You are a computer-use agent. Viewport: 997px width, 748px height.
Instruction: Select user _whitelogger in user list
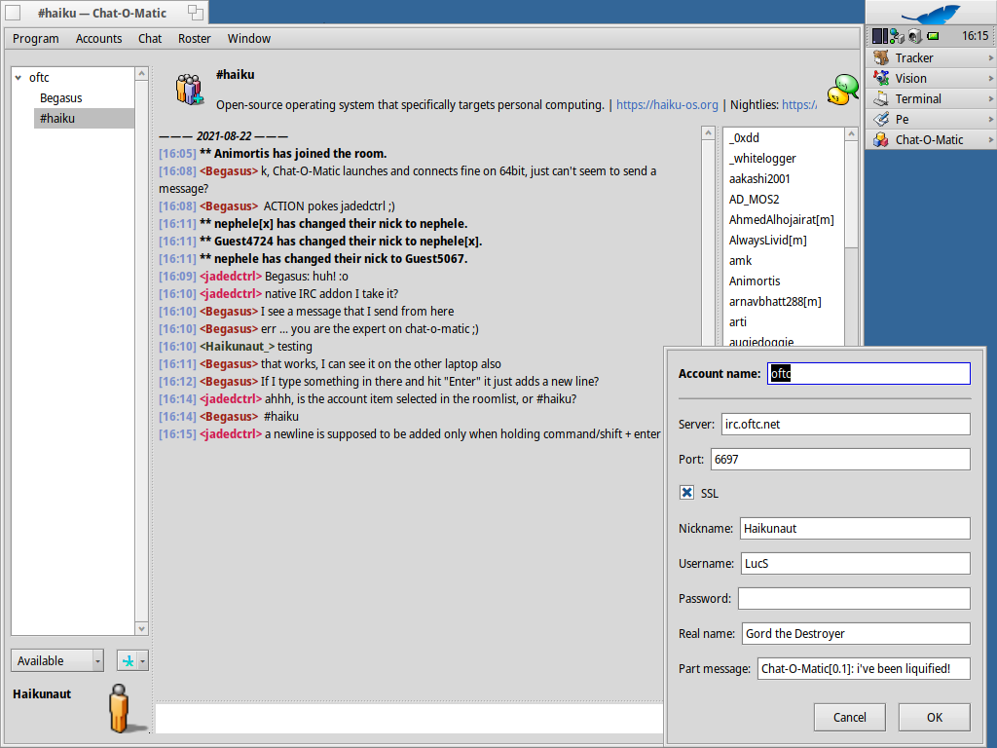(784, 159)
